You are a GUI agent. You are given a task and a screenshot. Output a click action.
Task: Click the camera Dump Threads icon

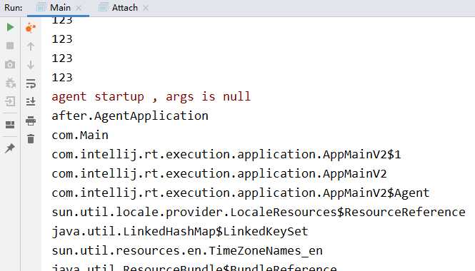10,64
